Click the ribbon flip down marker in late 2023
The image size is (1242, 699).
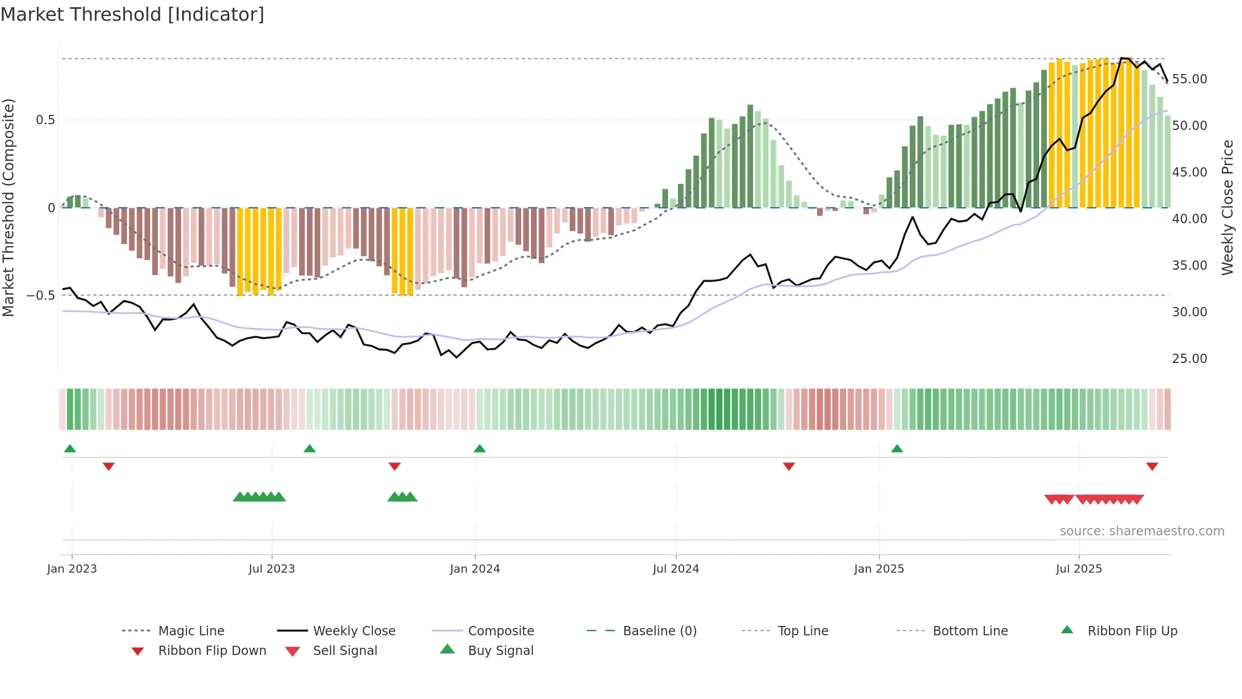[395, 467]
